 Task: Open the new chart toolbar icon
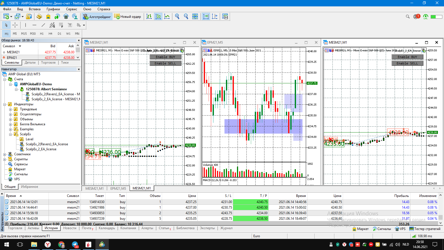pos(6,17)
